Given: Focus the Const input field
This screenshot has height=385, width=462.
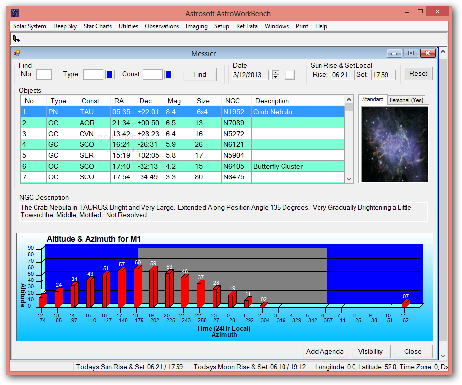Looking at the screenshot, I should click(153, 74).
